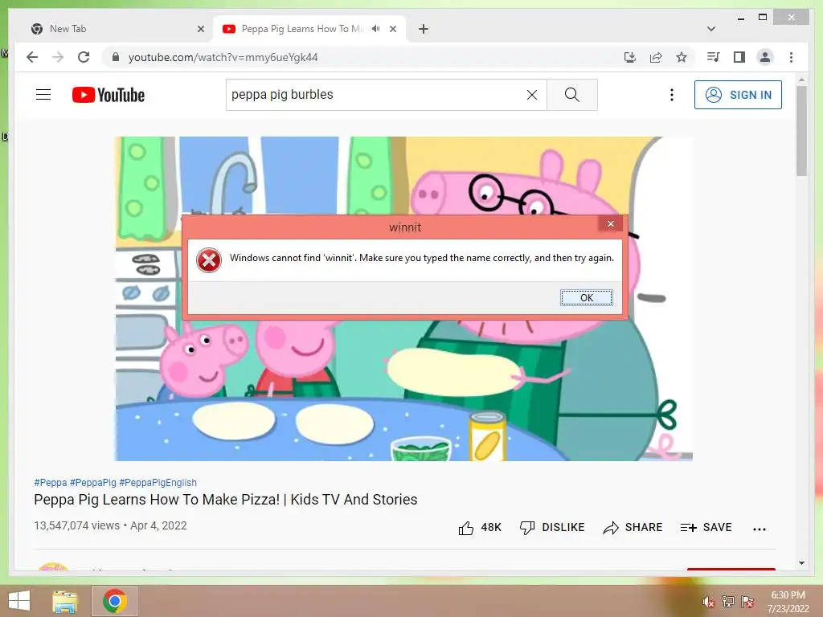Clear the YouTube search text with the X
823x617 pixels.
point(532,95)
